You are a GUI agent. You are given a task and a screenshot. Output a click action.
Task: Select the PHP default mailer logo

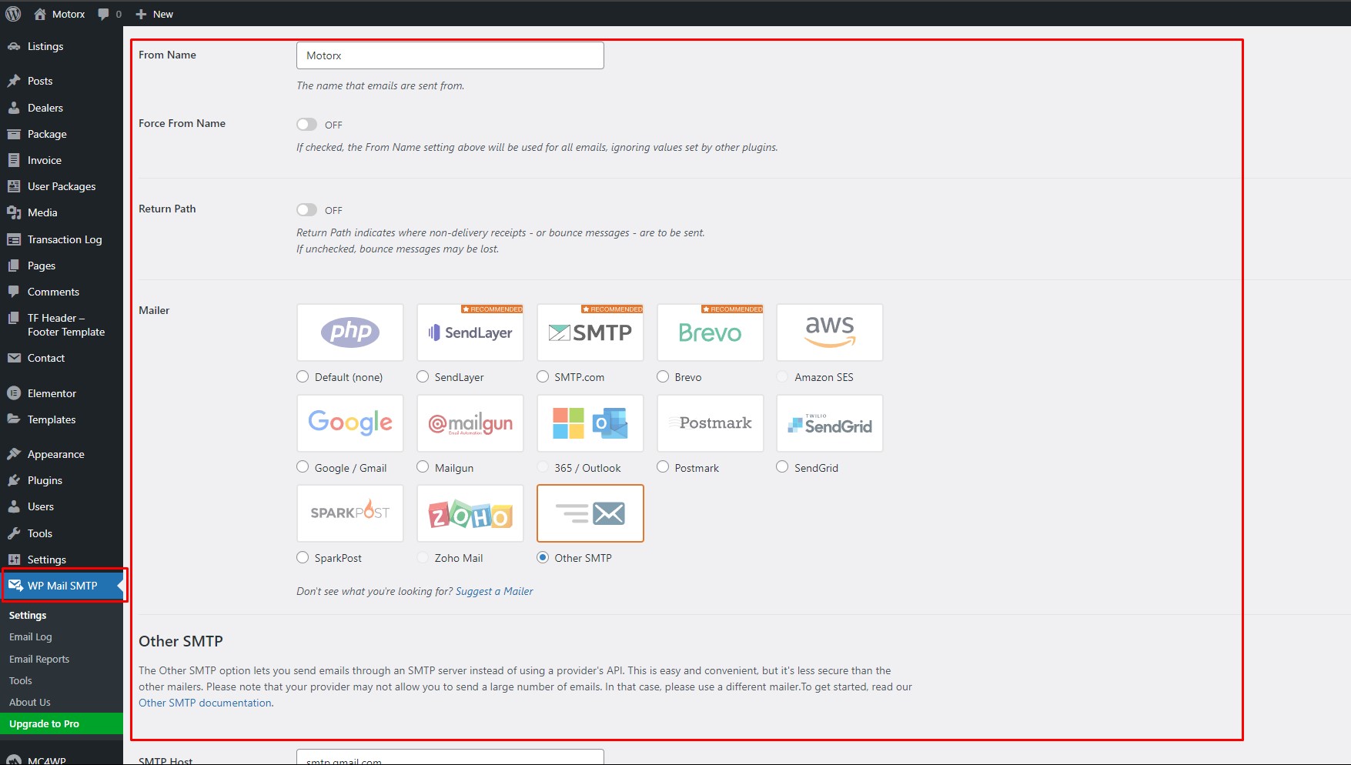(350, 332)
